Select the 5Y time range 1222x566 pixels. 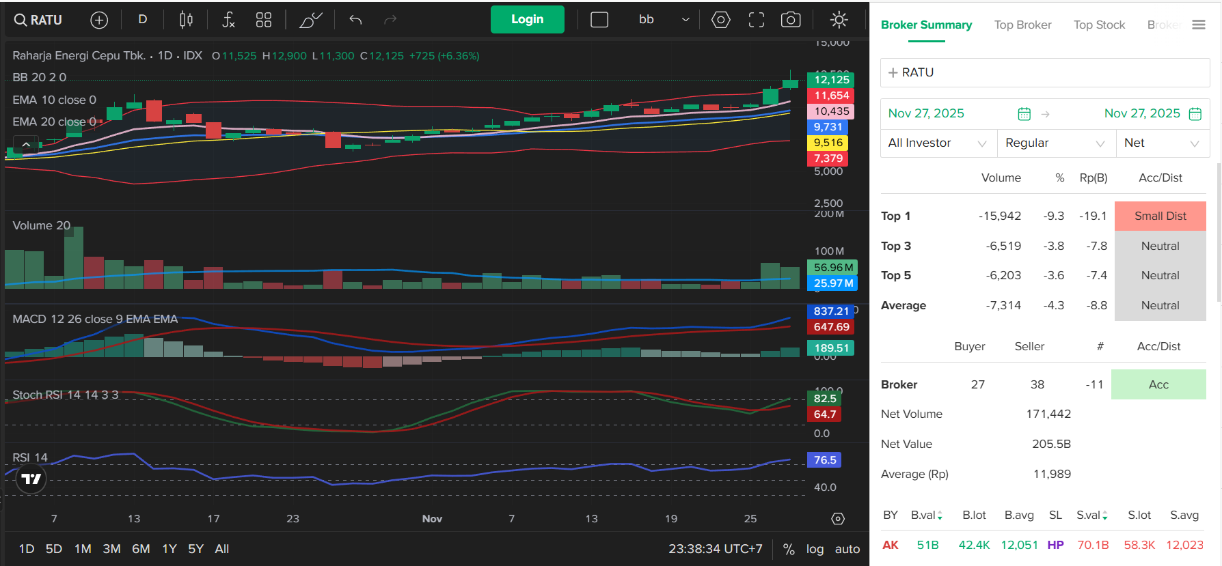coord(195,549)
